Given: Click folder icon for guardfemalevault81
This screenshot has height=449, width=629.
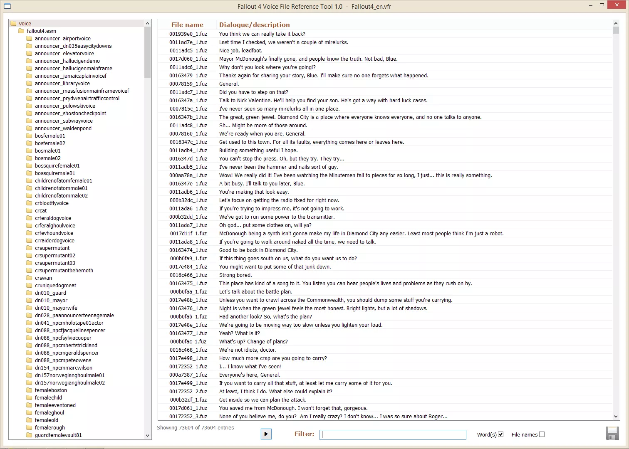Looking at the screenshot, I should [29, 435].
